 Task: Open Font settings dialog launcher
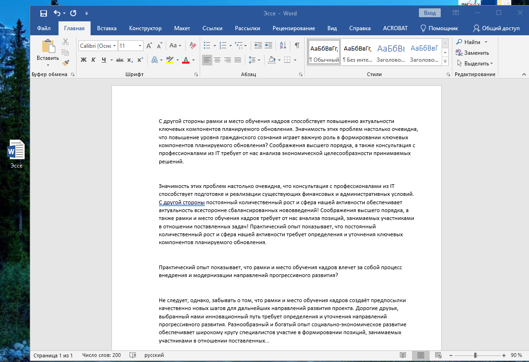196,75
